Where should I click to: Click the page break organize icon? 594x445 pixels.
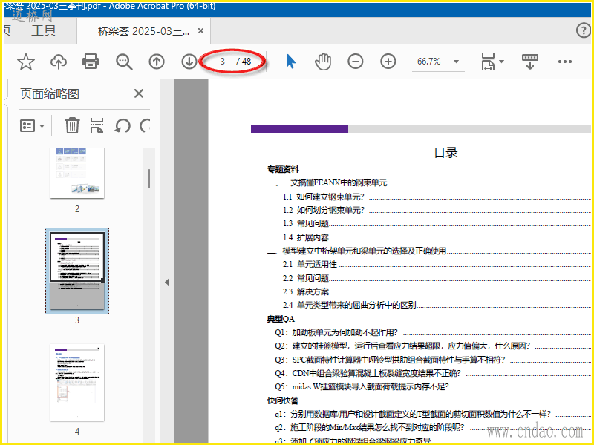(97, 125)
